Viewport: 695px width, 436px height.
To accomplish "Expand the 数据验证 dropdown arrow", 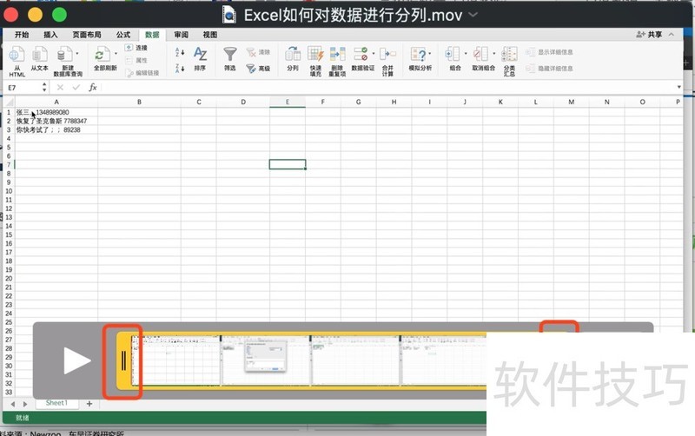I will (374, 54).
